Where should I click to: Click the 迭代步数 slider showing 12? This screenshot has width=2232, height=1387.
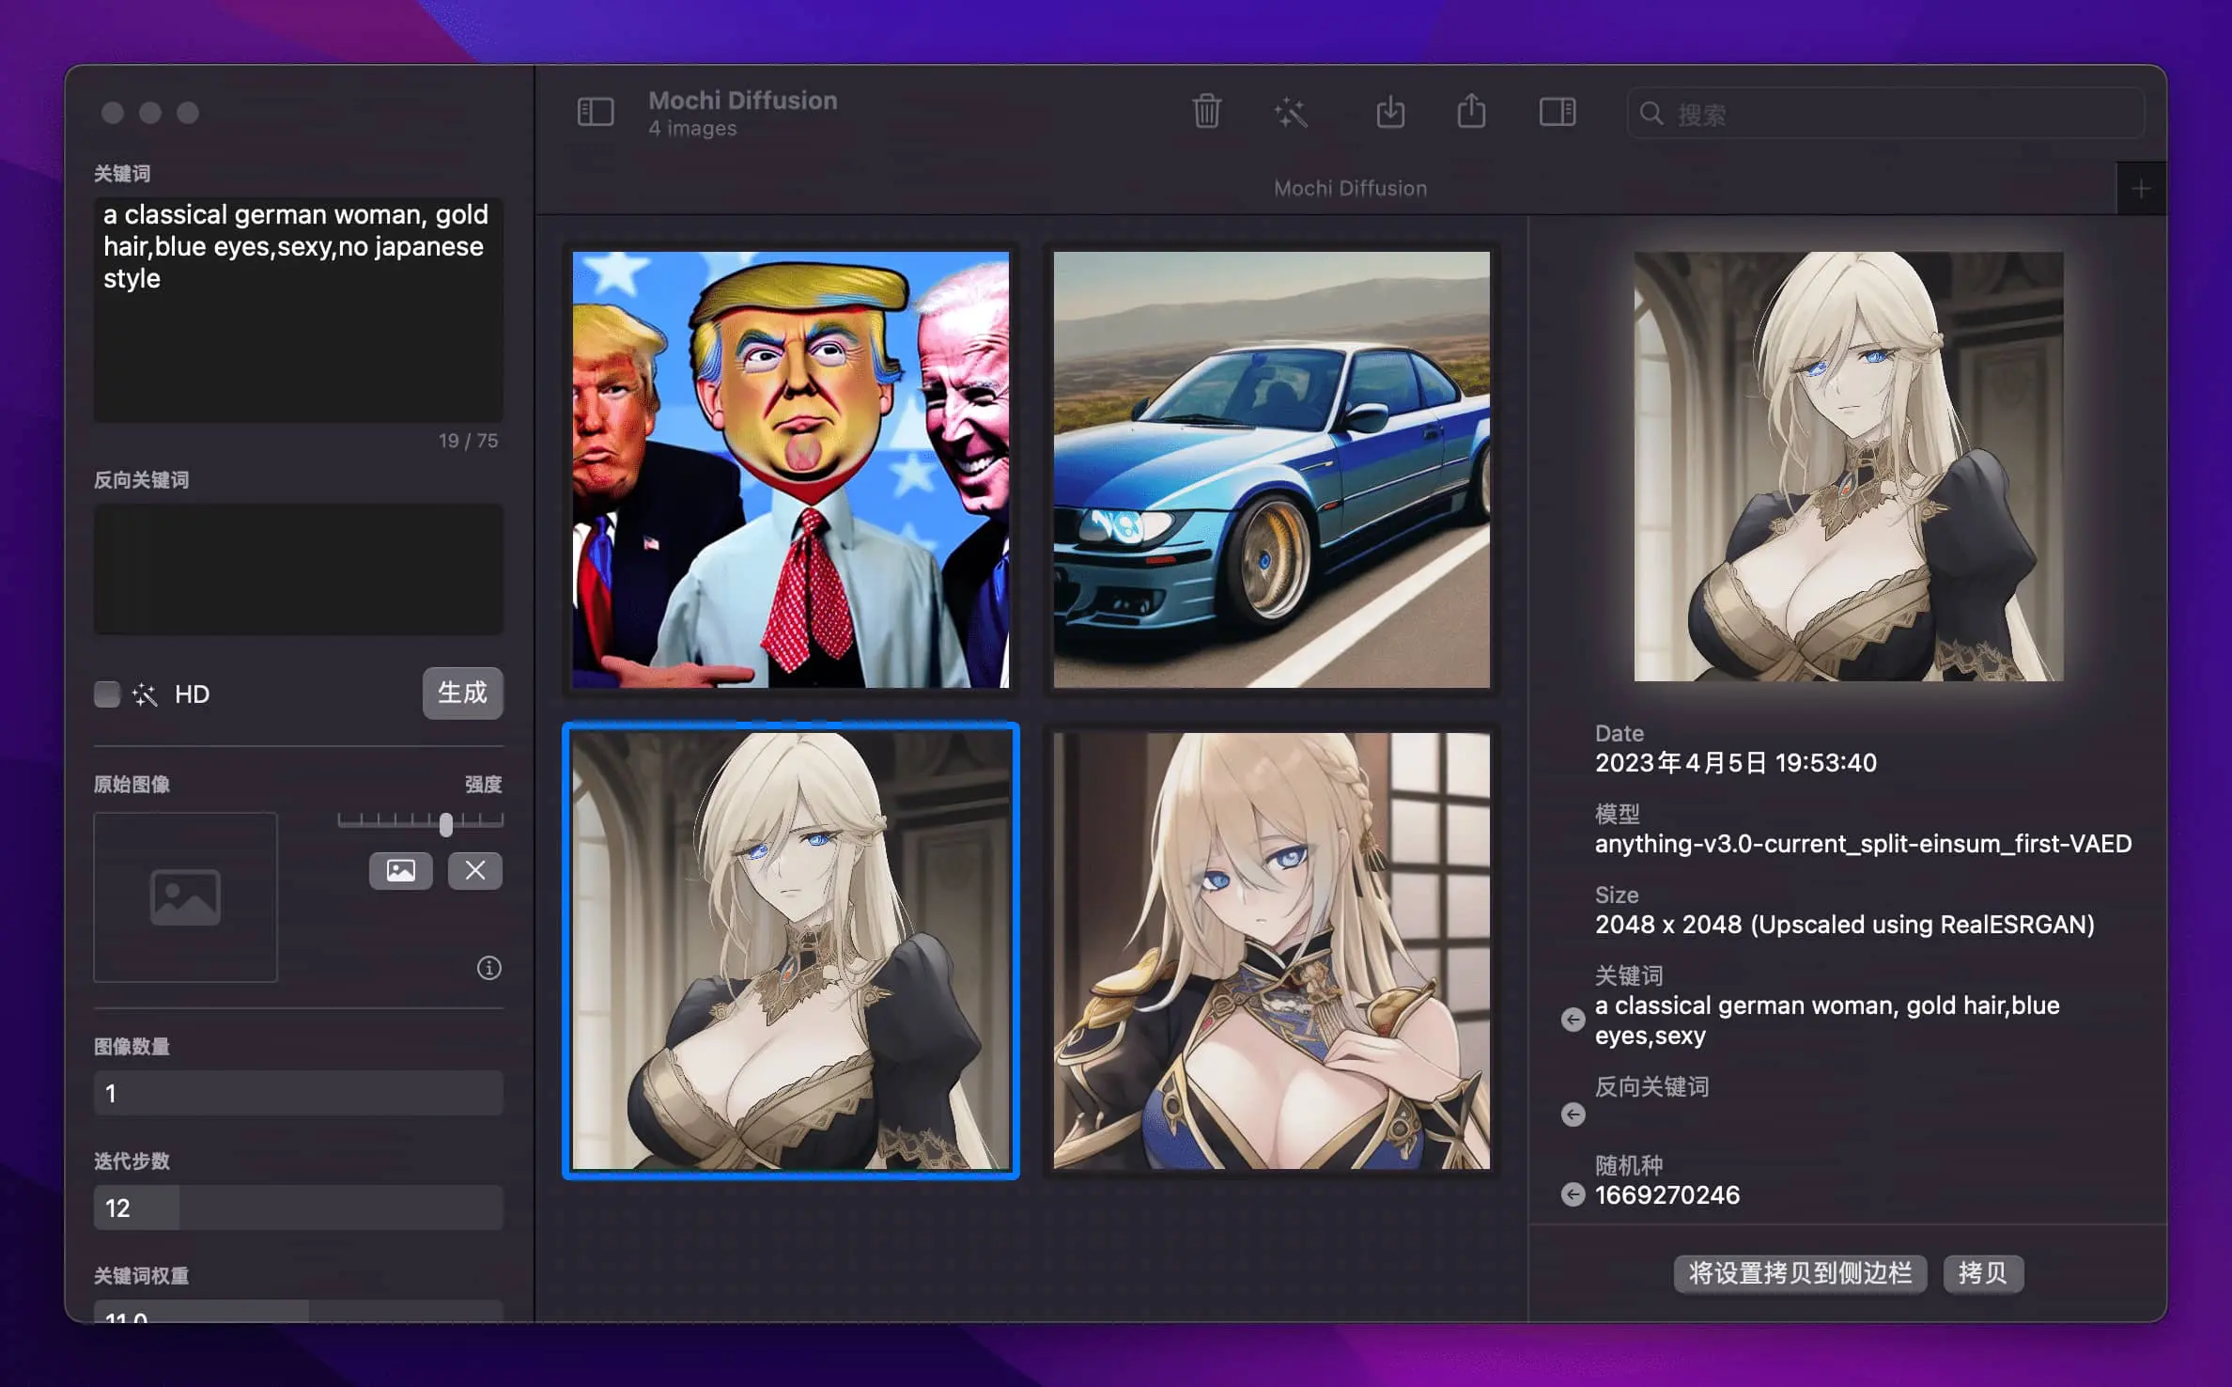(x=298, y=1208)
